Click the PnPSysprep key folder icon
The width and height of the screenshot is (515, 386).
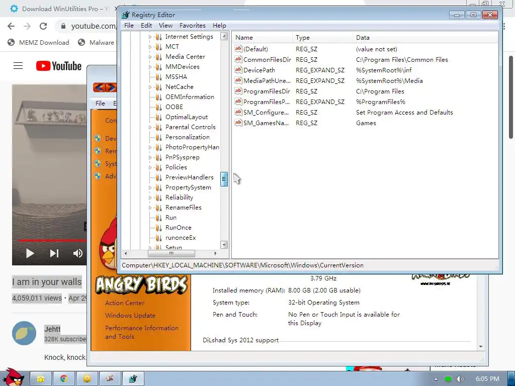(x=158, y=157)
